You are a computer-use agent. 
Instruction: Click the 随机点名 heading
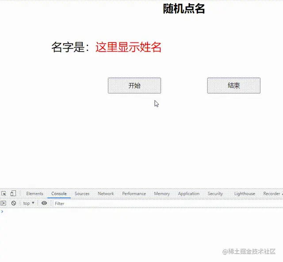(184, 9)
